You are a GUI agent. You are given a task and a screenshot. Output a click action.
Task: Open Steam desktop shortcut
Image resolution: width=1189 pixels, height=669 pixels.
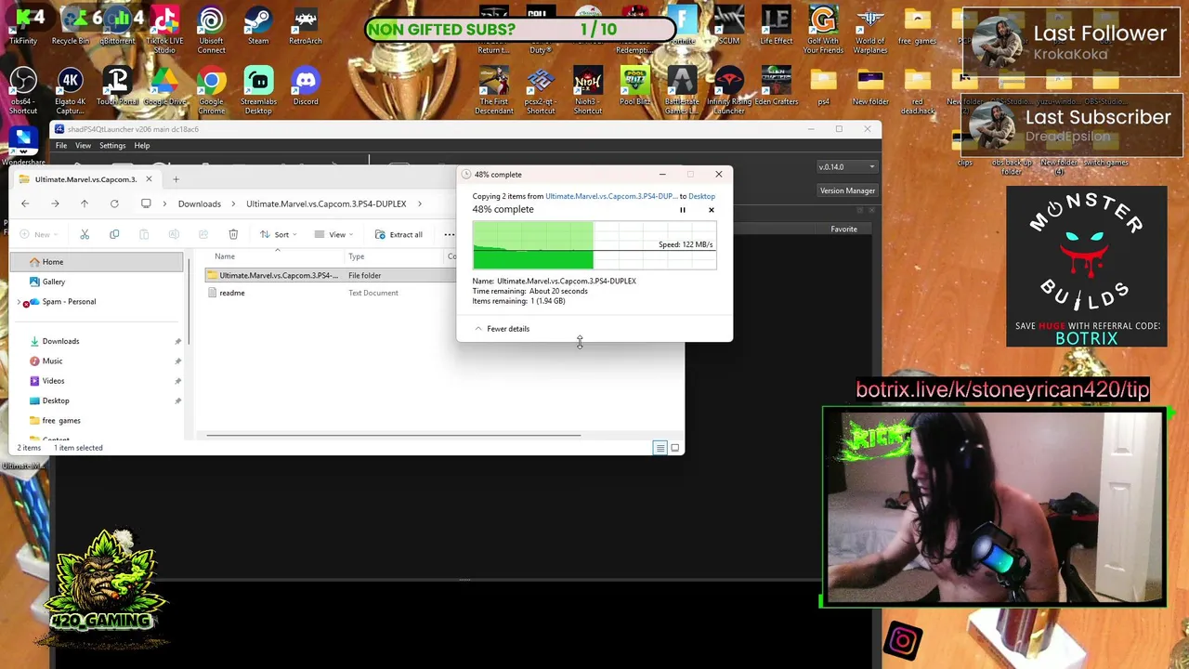pos(258,25)
